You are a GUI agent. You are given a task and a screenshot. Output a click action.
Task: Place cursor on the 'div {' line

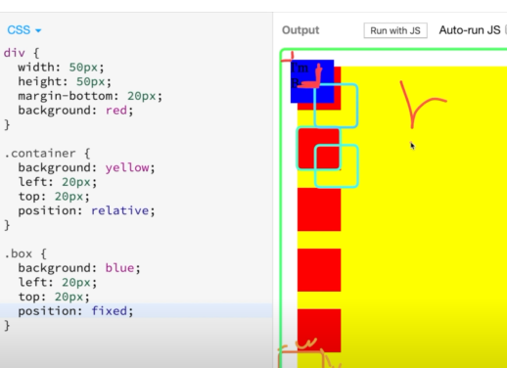click(22, 53)
